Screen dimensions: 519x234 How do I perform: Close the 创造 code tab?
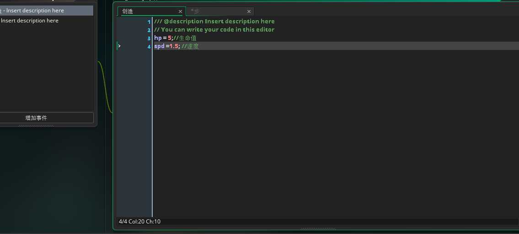point(180,11)
